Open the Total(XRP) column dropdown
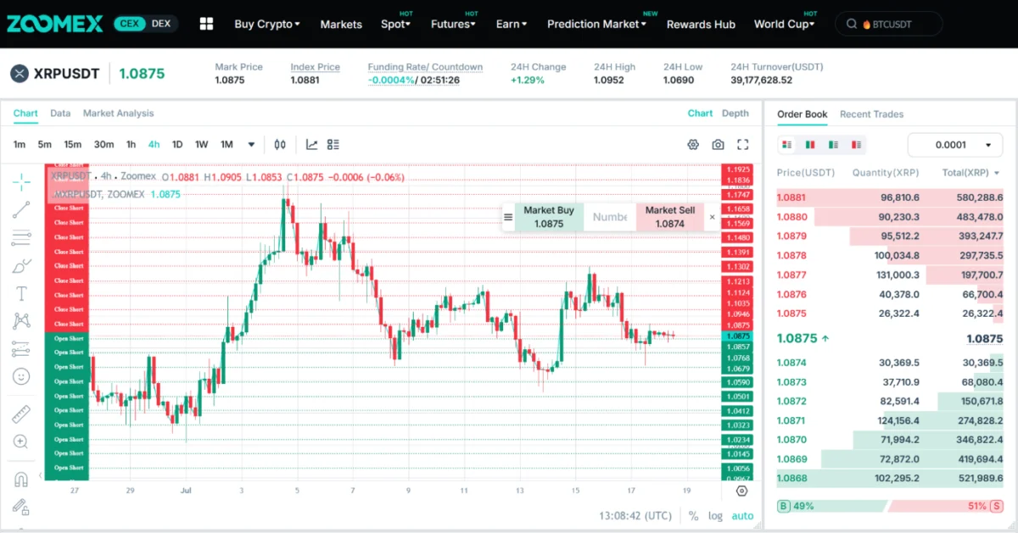This screenshot has width=1018, height=533. point(970,173)
